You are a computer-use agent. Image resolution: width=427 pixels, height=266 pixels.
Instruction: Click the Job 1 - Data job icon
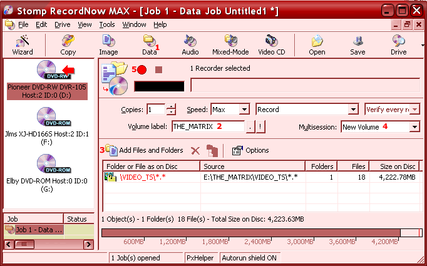[10, 230]
